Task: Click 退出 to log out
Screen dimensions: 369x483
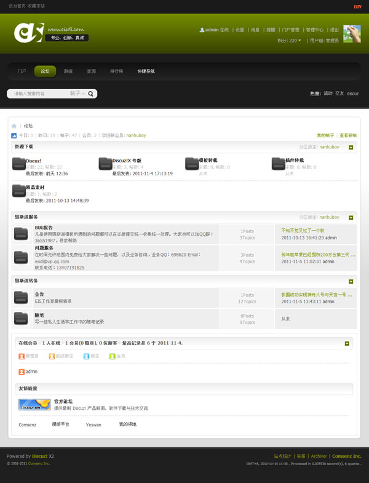Action: tap(335, 30)
